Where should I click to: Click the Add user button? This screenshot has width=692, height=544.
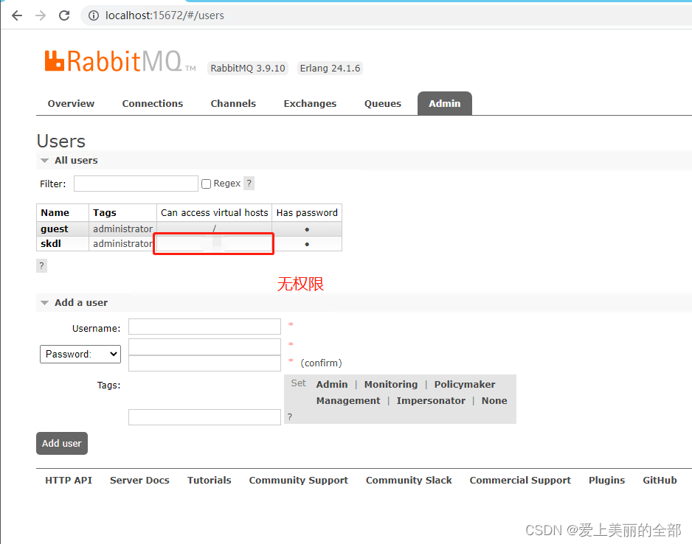pos(61,443)
